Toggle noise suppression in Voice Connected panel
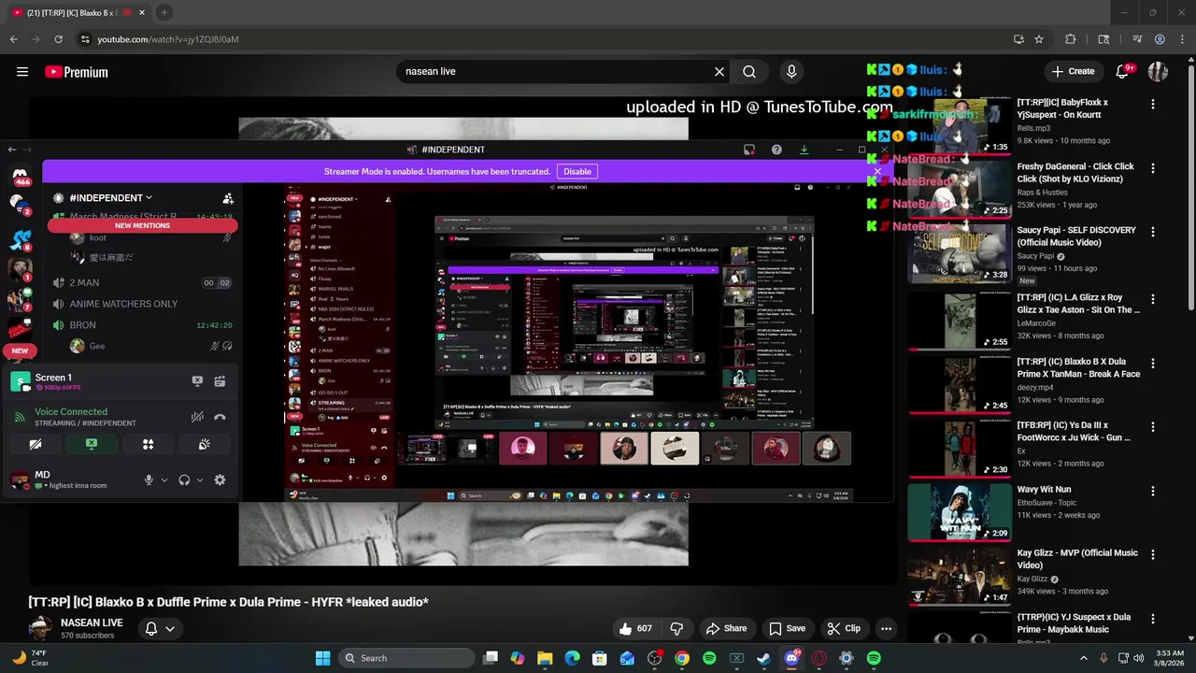 (197, 417)
